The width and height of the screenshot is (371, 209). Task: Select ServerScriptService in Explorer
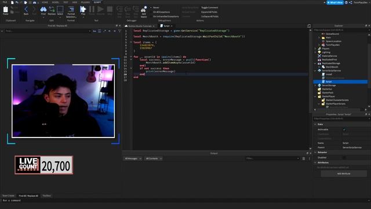pyautogui.click(x=331, y=71)
